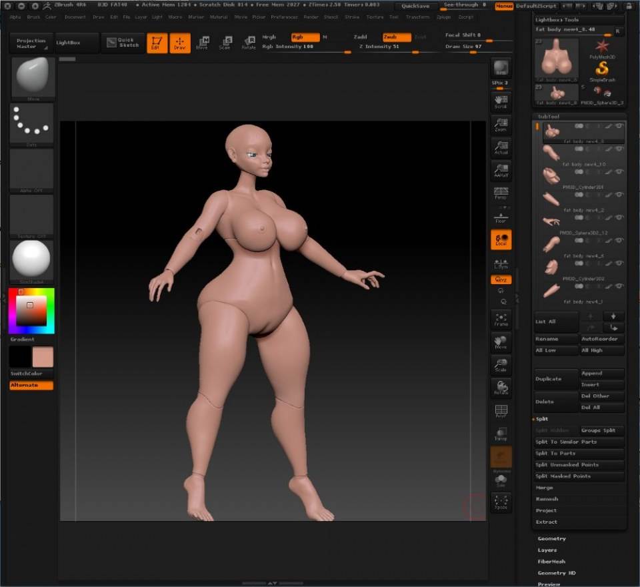Click the Duplicate subtool button

coord(556,379)
